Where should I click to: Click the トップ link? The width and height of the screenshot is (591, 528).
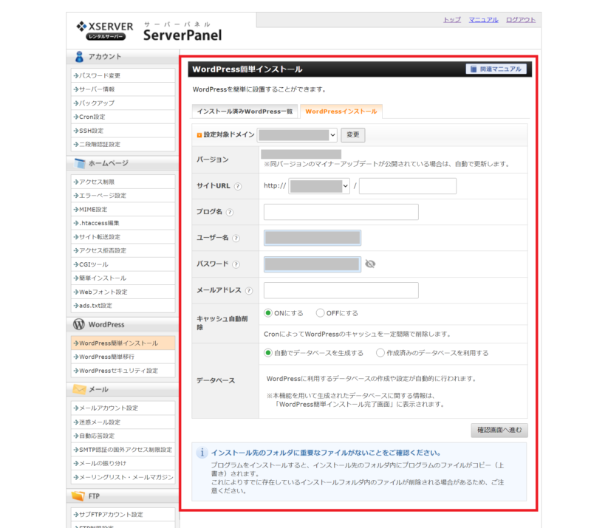pos(452,20)
